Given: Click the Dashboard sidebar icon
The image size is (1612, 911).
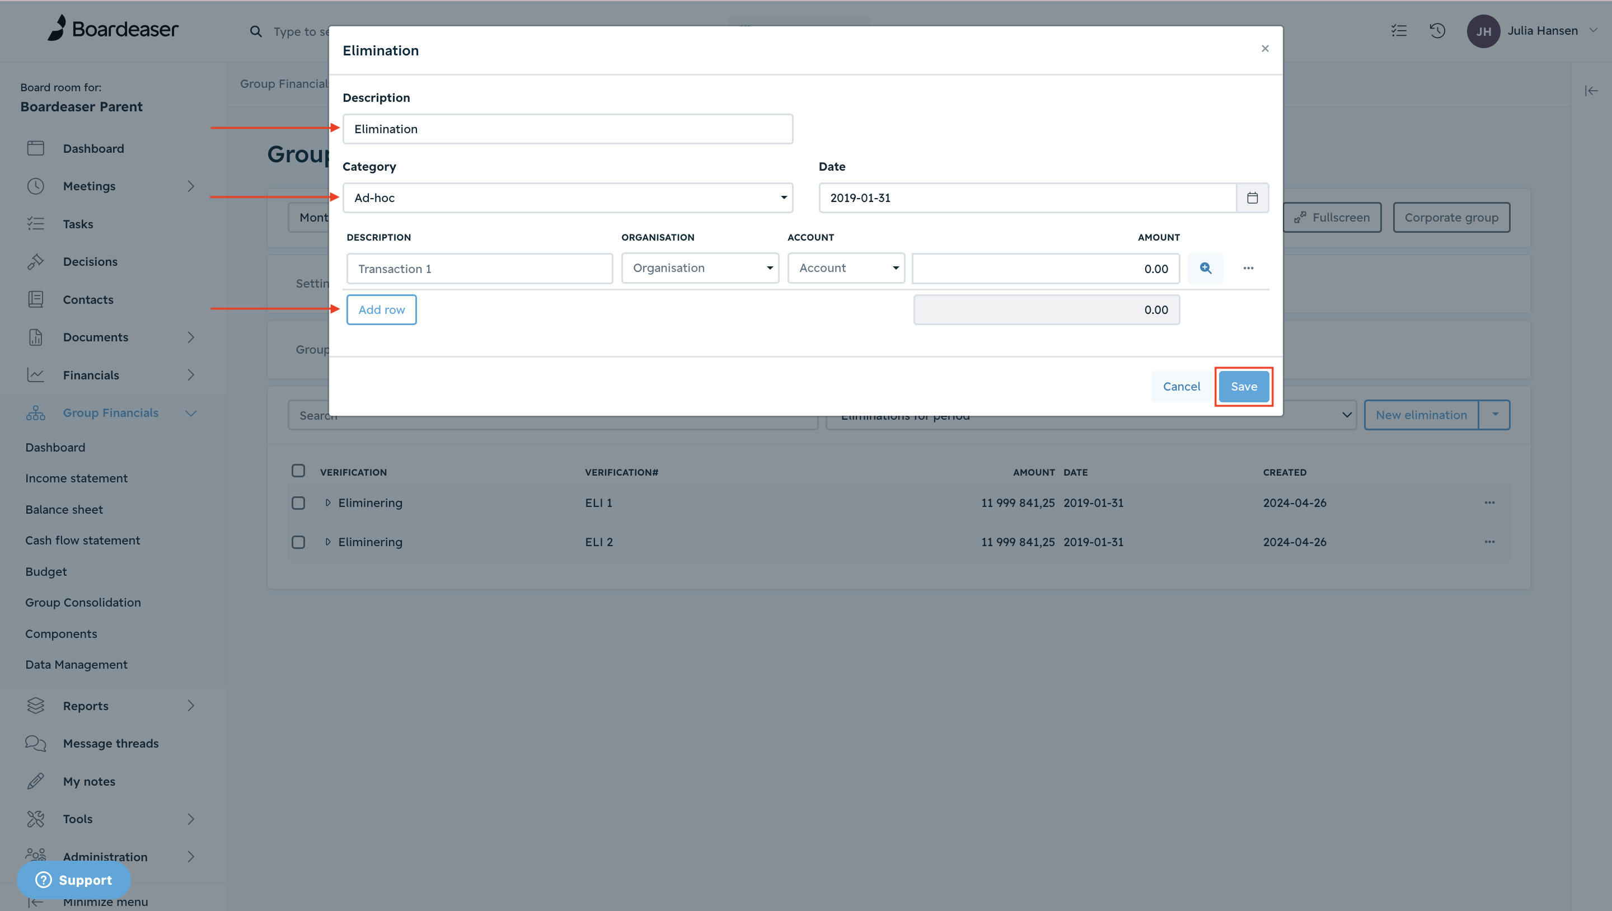Looking at the screenshot, I should click(36, 148).
